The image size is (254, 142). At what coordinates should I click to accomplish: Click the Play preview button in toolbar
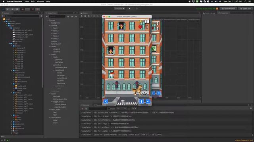coord(129,9)
